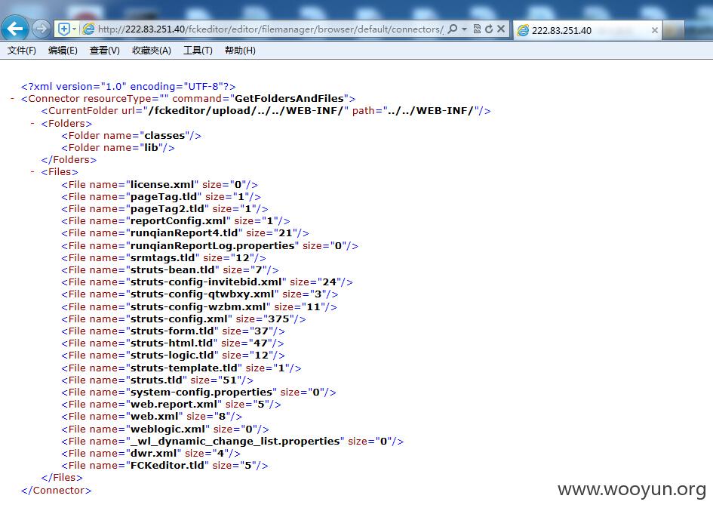Viewport: 713px width, 511px height.
Task: Click the struts-config-invitebid.xml file entry
Action: pyautogui.click(x=207, y=282)
